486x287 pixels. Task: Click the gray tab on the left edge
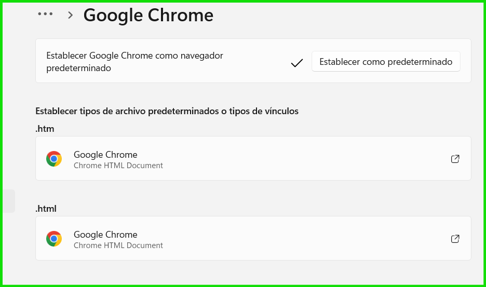tap(9, 201)
